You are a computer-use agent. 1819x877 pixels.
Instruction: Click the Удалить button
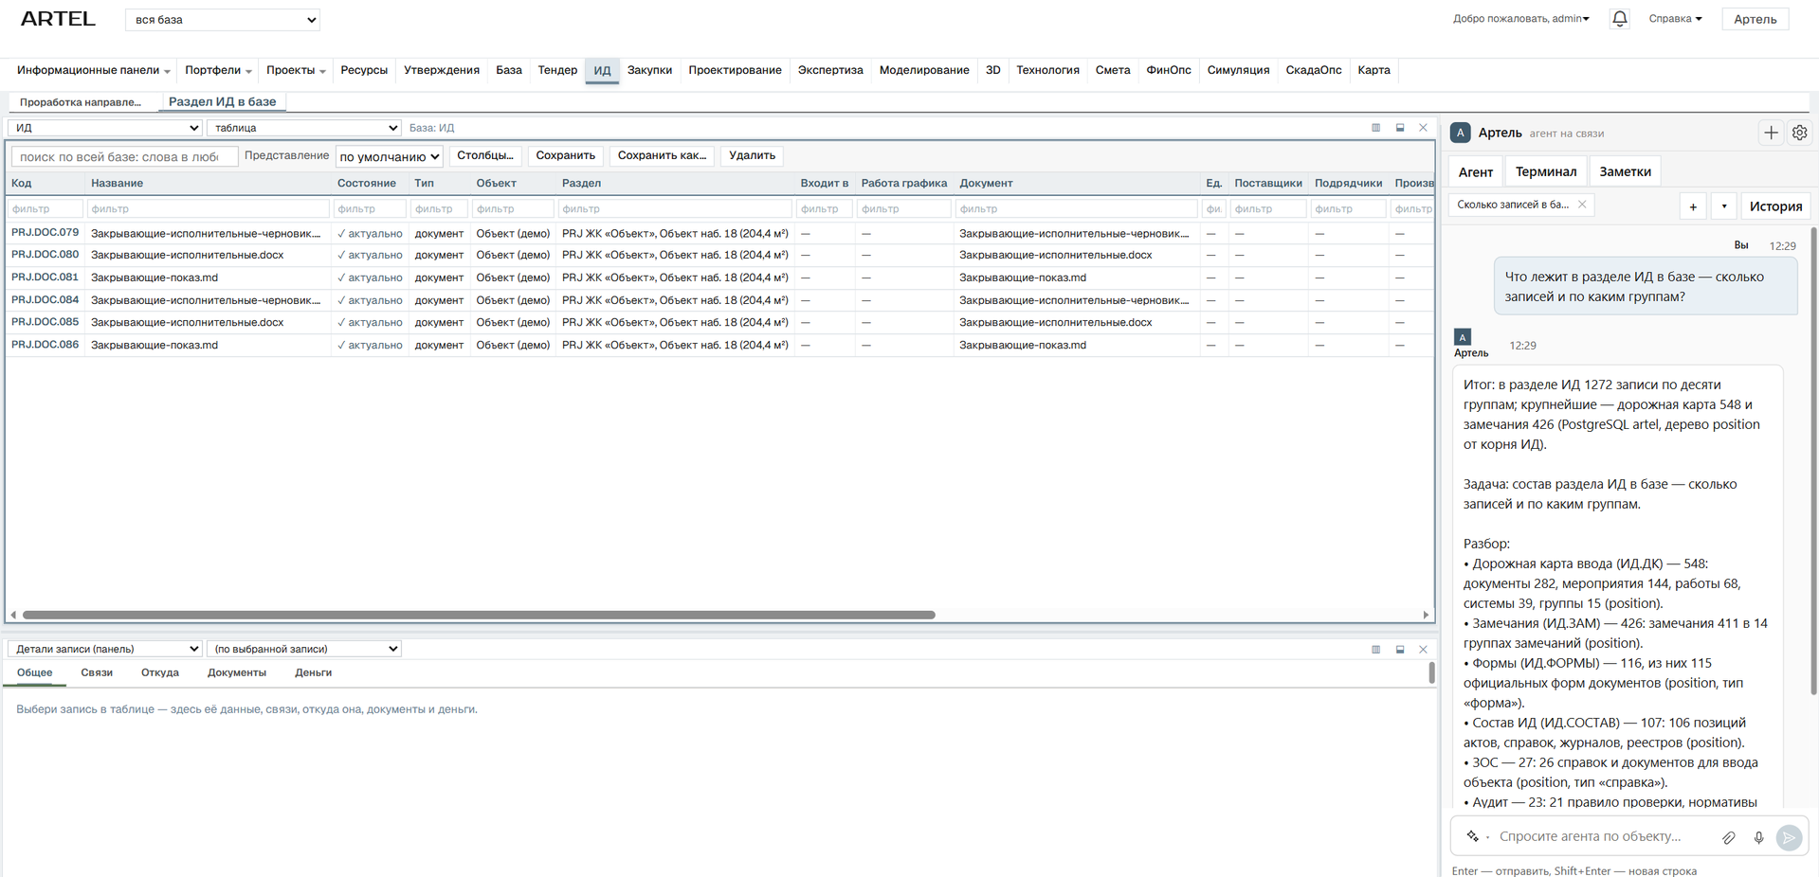click(x=752, y=155)
